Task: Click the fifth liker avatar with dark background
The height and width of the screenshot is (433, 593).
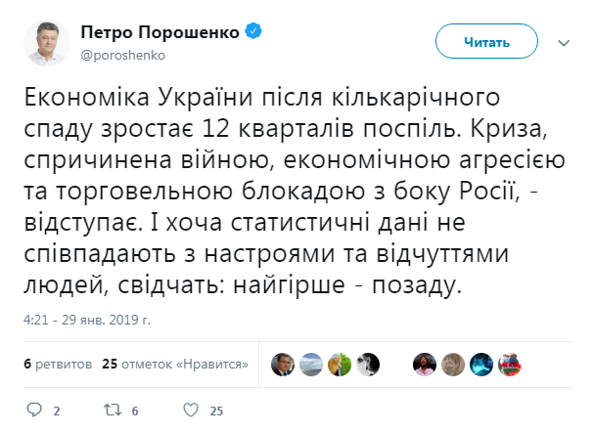Action: [x=424, y=364]
